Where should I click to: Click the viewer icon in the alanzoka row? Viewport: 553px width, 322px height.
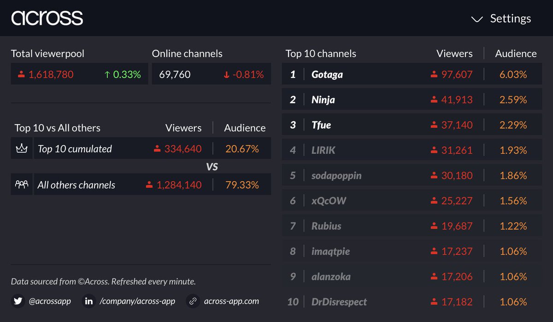(433, 276)
